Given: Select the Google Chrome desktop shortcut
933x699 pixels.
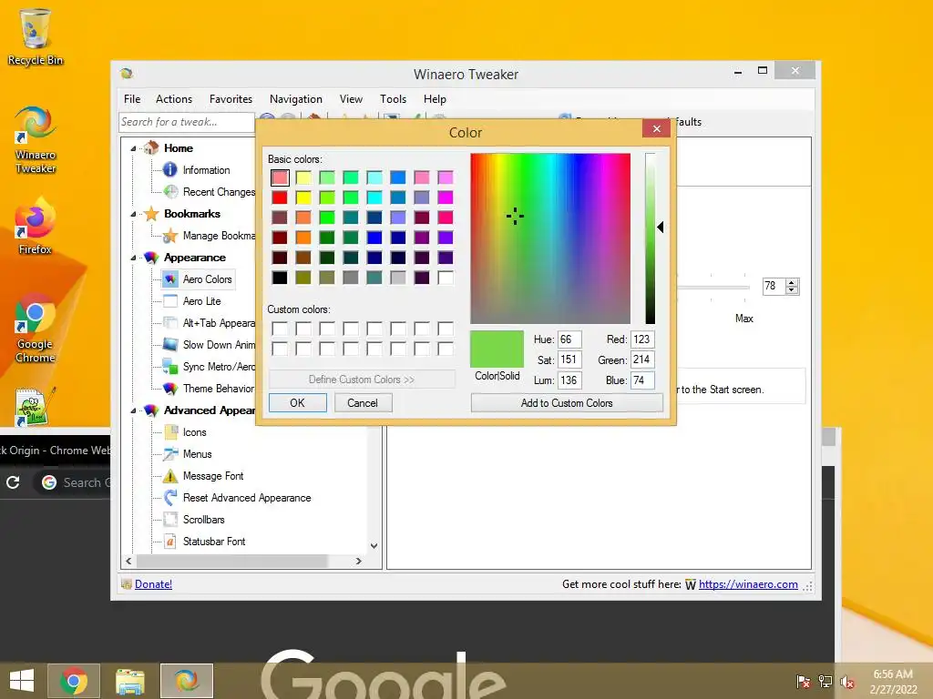Looking at the screenshot, I should tap(36, 328).
